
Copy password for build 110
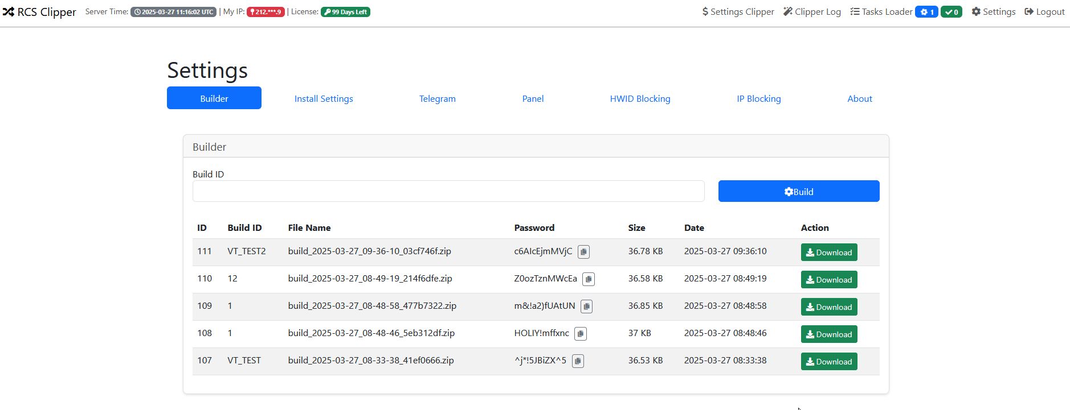(589, 279)
